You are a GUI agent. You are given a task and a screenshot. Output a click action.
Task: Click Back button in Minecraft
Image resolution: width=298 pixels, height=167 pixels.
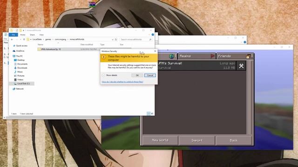coord(234,140)
